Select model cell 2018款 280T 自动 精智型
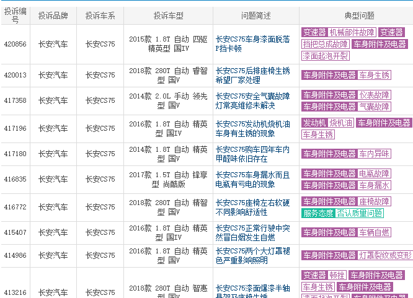This screenshot has height=298, width=413. tap(168, 207)
